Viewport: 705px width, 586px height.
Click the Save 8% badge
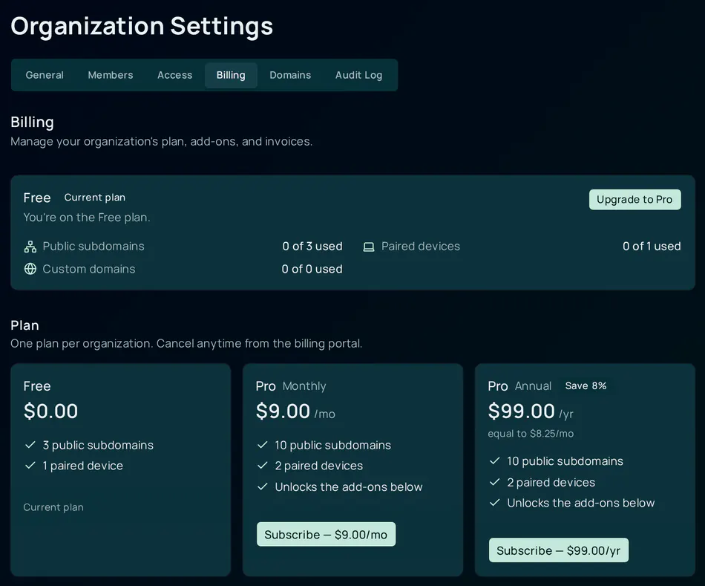pos(586,385)
